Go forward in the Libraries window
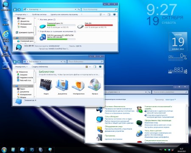 (x=19, y=62)
